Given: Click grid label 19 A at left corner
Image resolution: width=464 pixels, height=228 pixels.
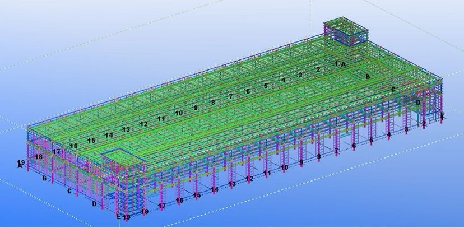Looking at the screenshot, I should [20, 164].
